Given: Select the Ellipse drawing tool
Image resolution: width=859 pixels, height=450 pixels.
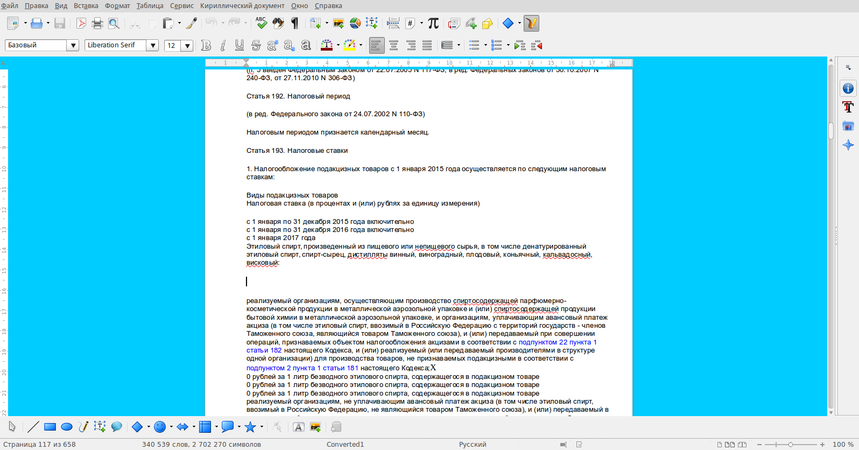Looking at the screenshot, I should (x=67, y=427).
